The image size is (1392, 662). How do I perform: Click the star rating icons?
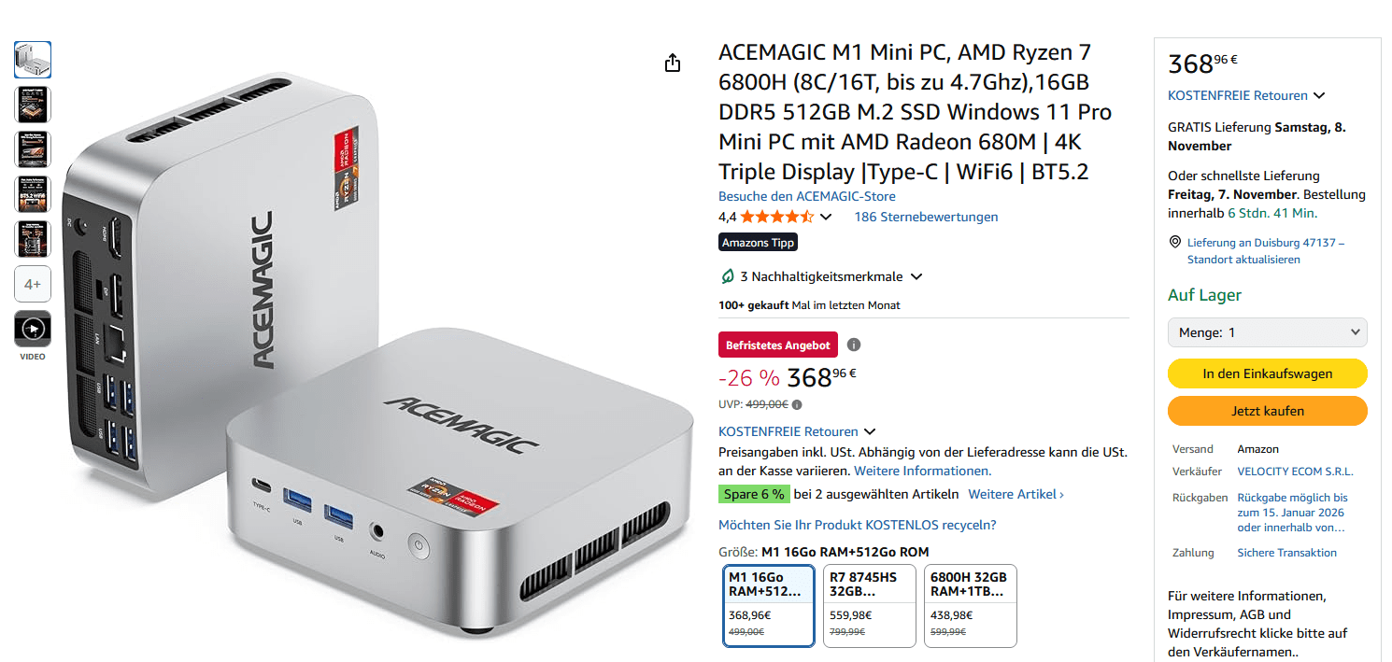click(777, 217)
